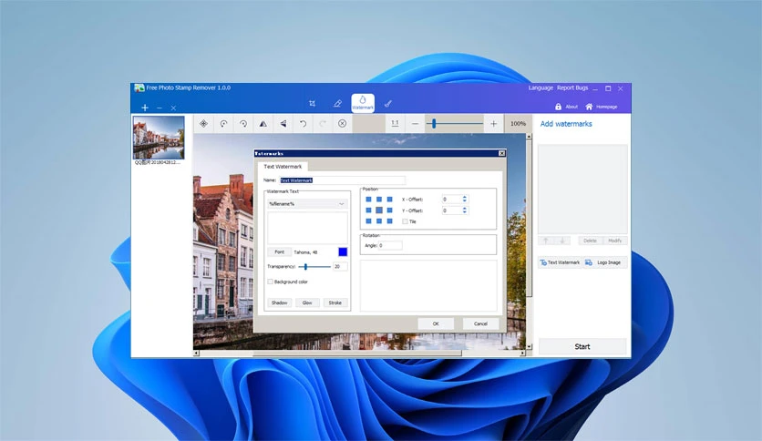Add a new photo with plus icon
Screen dimensions: 762x441
tap(145, 108)
